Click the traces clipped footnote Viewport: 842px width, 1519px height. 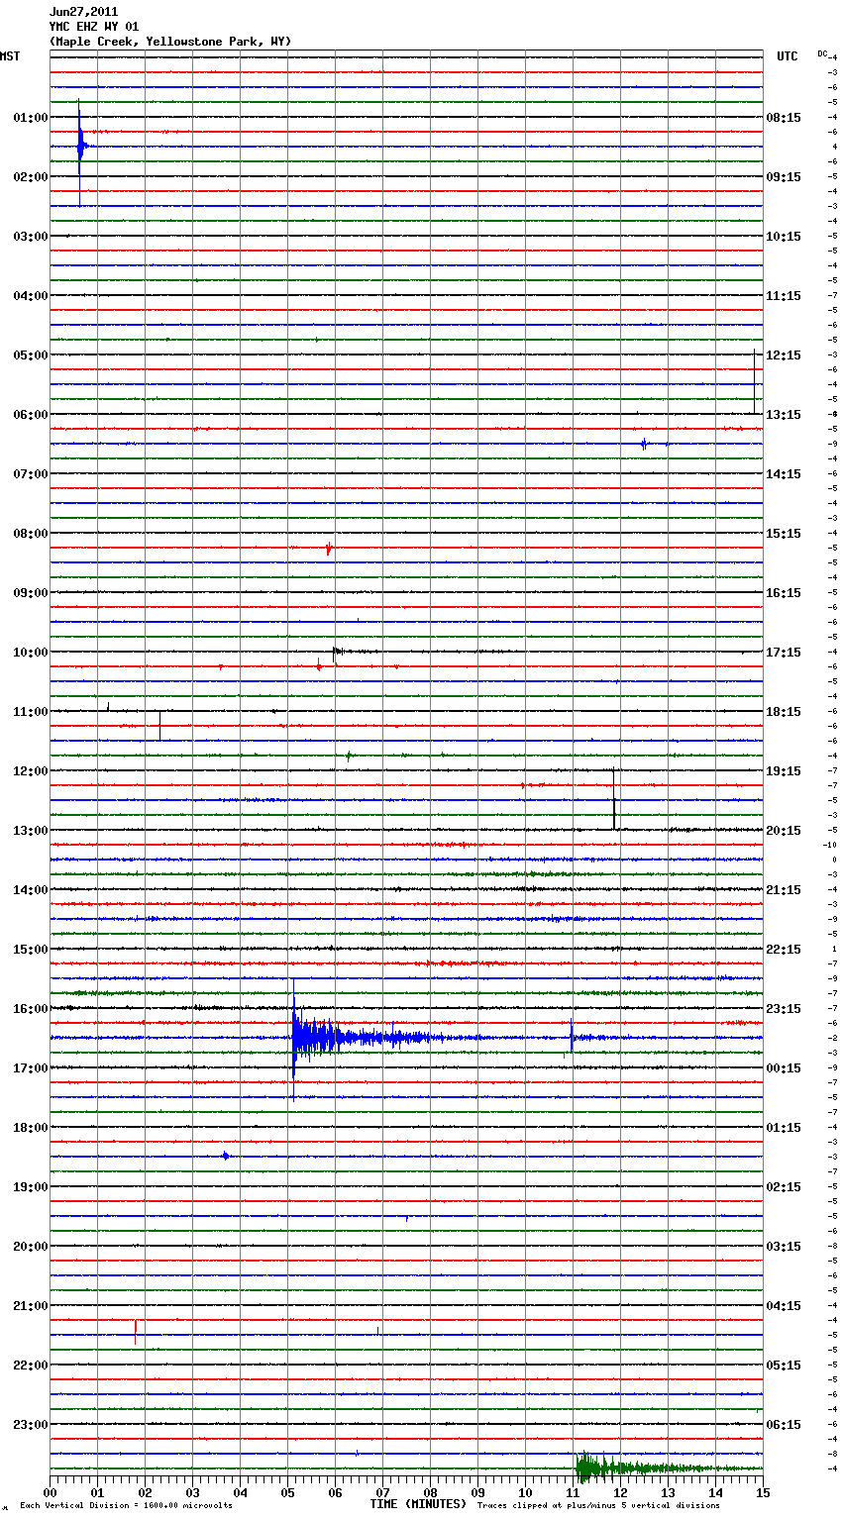[598, 1506]
